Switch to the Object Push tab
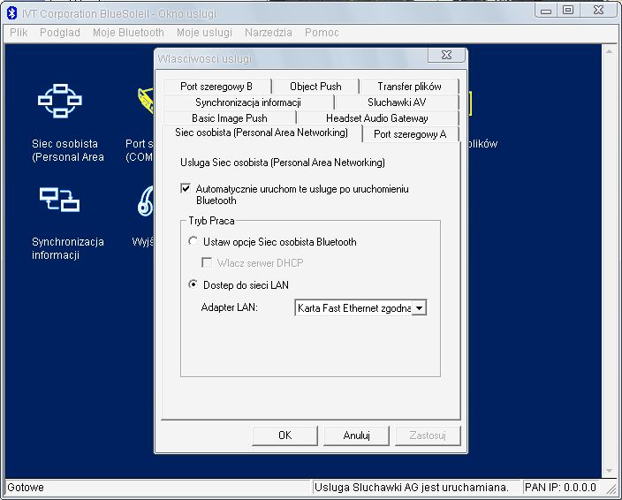This screenshot has height=500, width=622. pyautogui.click(x=315, y=87)
